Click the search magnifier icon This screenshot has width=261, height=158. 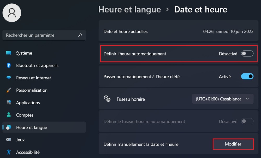click(80, 35)
